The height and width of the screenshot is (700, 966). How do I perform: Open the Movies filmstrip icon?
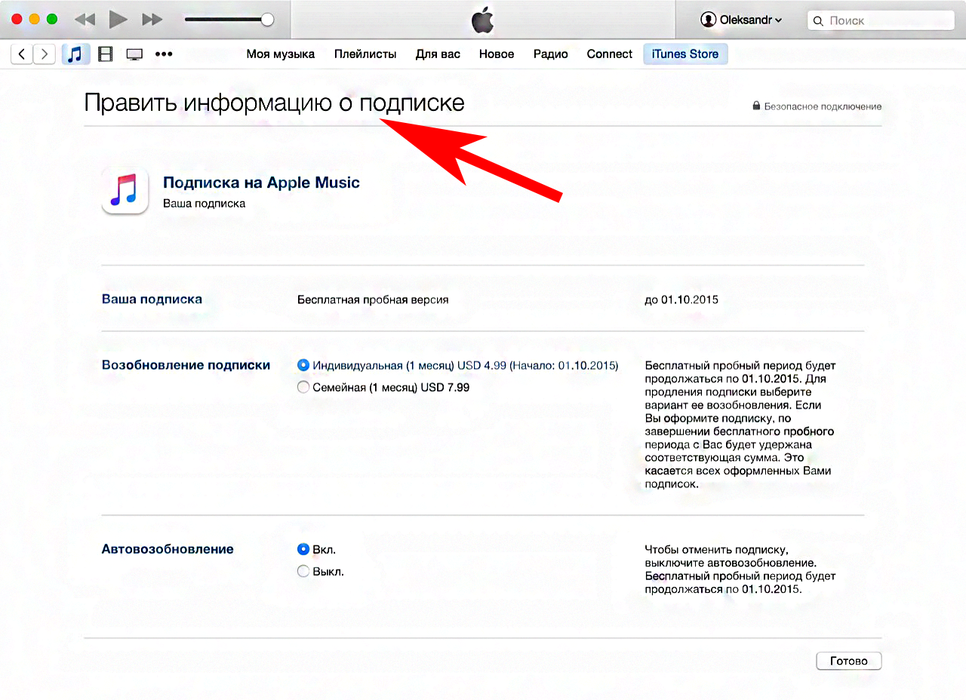coord(106,54)
